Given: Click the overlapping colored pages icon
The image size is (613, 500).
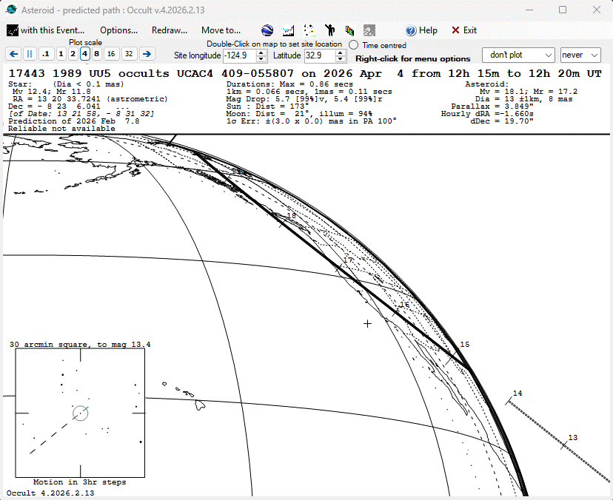Looking at the screenshot, I should point(349,30).
